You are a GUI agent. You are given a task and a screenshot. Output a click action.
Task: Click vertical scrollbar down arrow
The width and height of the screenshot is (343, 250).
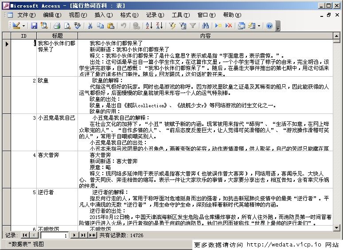(x=336, y=228)
